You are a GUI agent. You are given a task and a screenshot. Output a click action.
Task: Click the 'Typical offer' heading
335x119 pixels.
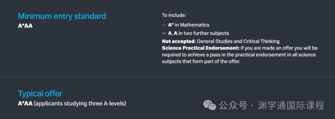(x=40, y=93)
